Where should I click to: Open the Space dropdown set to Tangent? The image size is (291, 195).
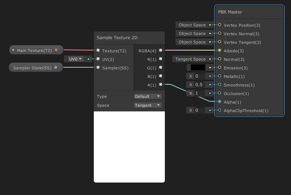(147, 105)
